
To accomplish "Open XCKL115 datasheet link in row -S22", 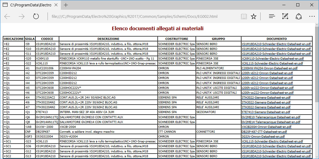I will coord(272,63).
